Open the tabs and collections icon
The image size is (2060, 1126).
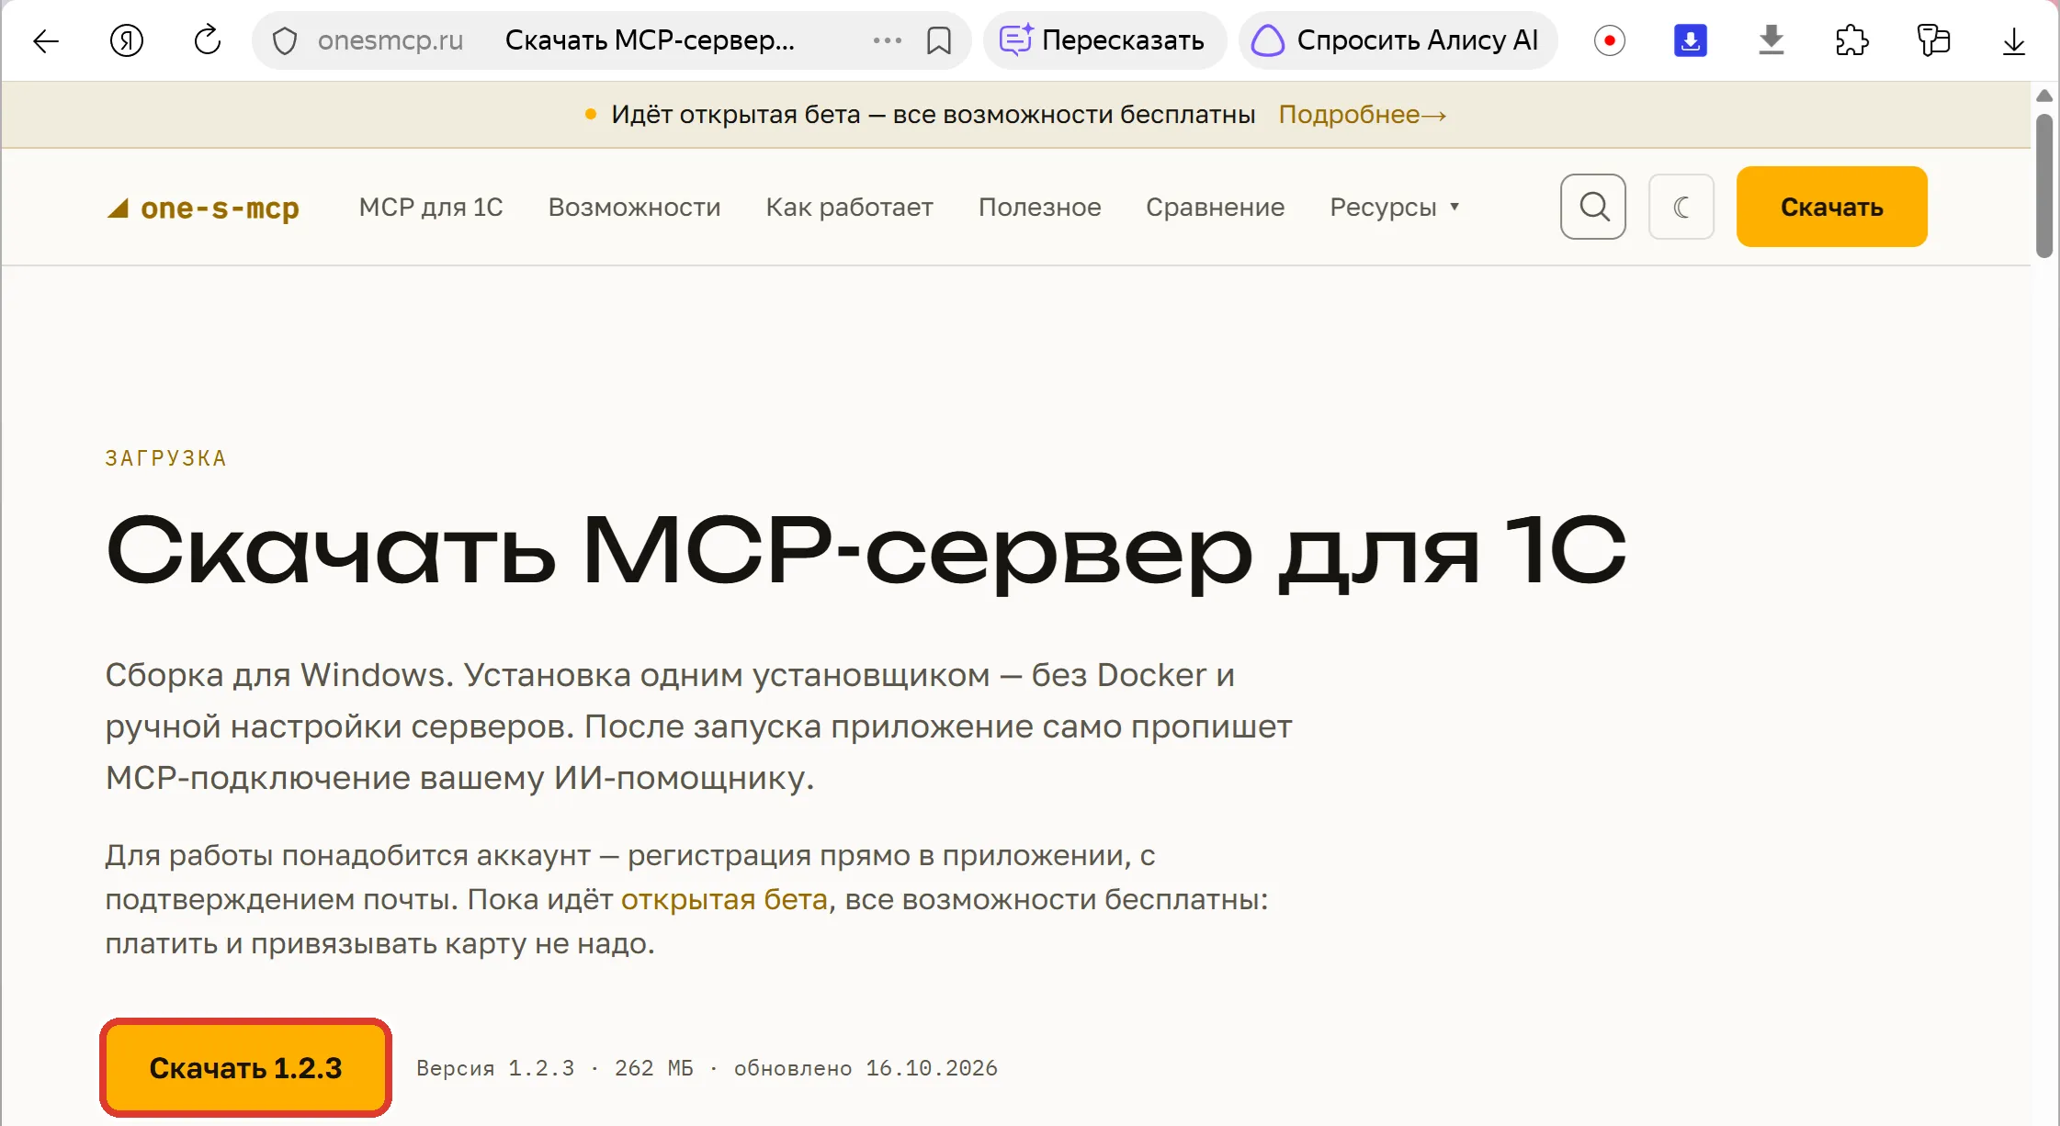(x=1933, y=40)
